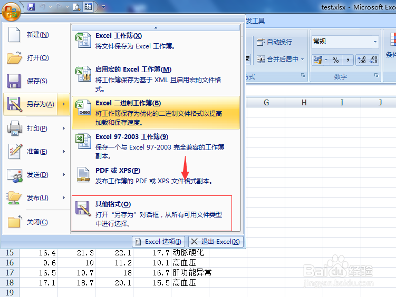Viewport: 396px width, 297px height.
Task: Open the 数字 group dialog launcher
Action: [376, 75]
